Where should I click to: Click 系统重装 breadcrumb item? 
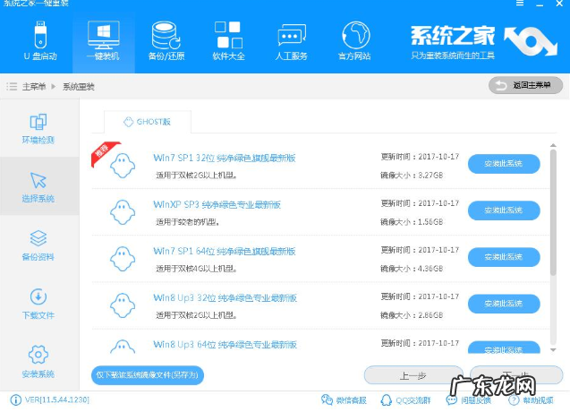(x=79, y=87)
